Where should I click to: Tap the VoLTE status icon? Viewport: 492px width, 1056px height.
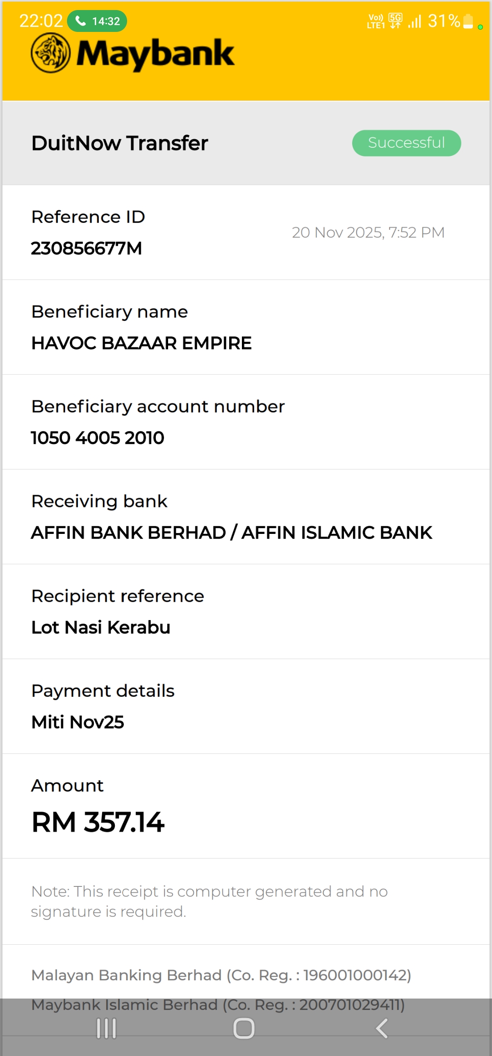(376, 21)
